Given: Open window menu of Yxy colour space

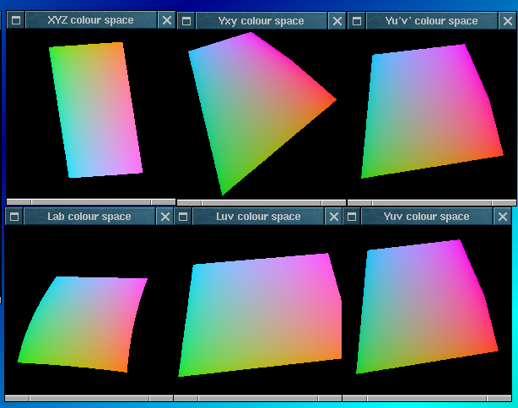Looking at the screenshot, I should [186, 21].
